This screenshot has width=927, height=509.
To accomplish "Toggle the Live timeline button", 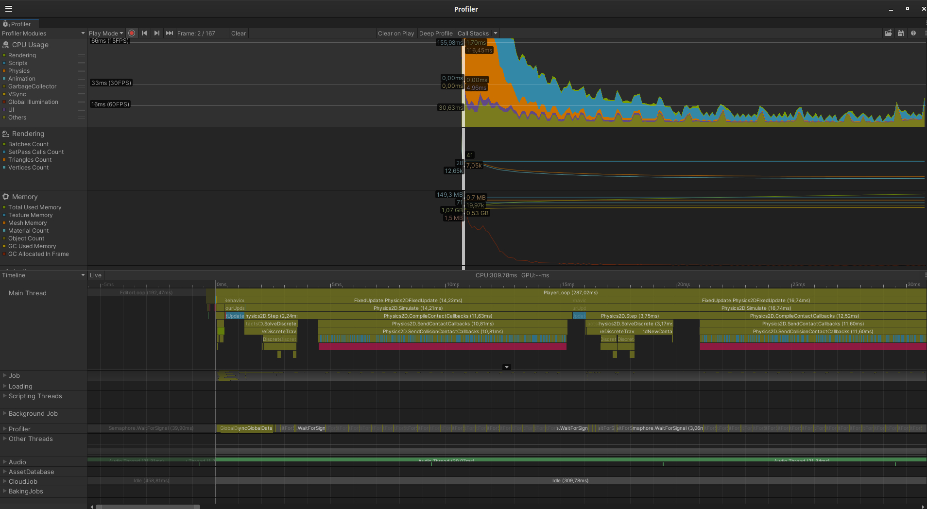I will click(x=96, y=275).
